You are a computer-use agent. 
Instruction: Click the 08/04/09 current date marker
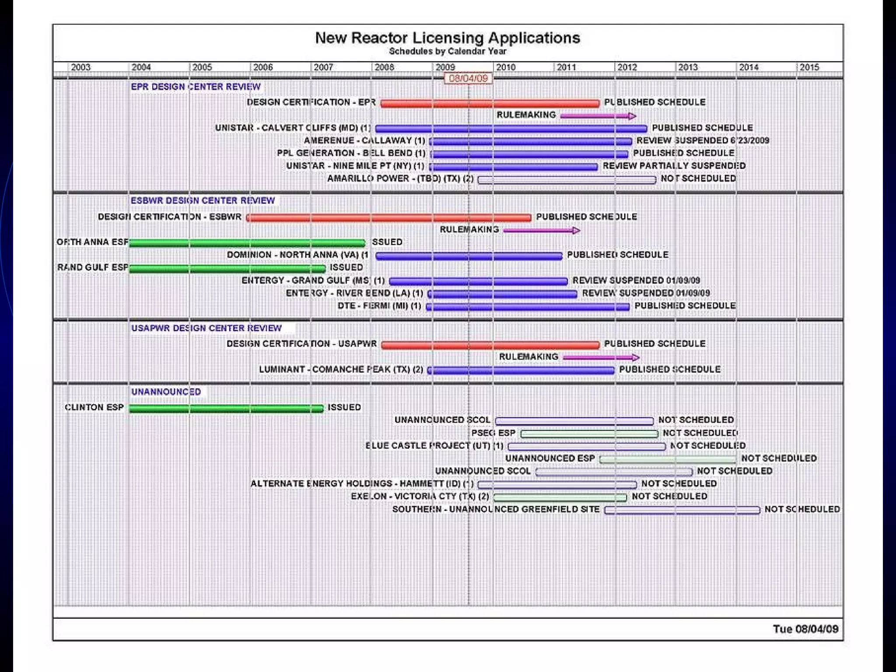(468, 78)
